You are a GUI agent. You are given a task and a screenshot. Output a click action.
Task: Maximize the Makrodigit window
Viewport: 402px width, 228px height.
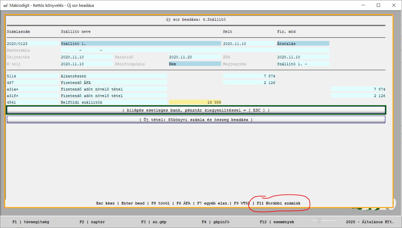point(378,5)
